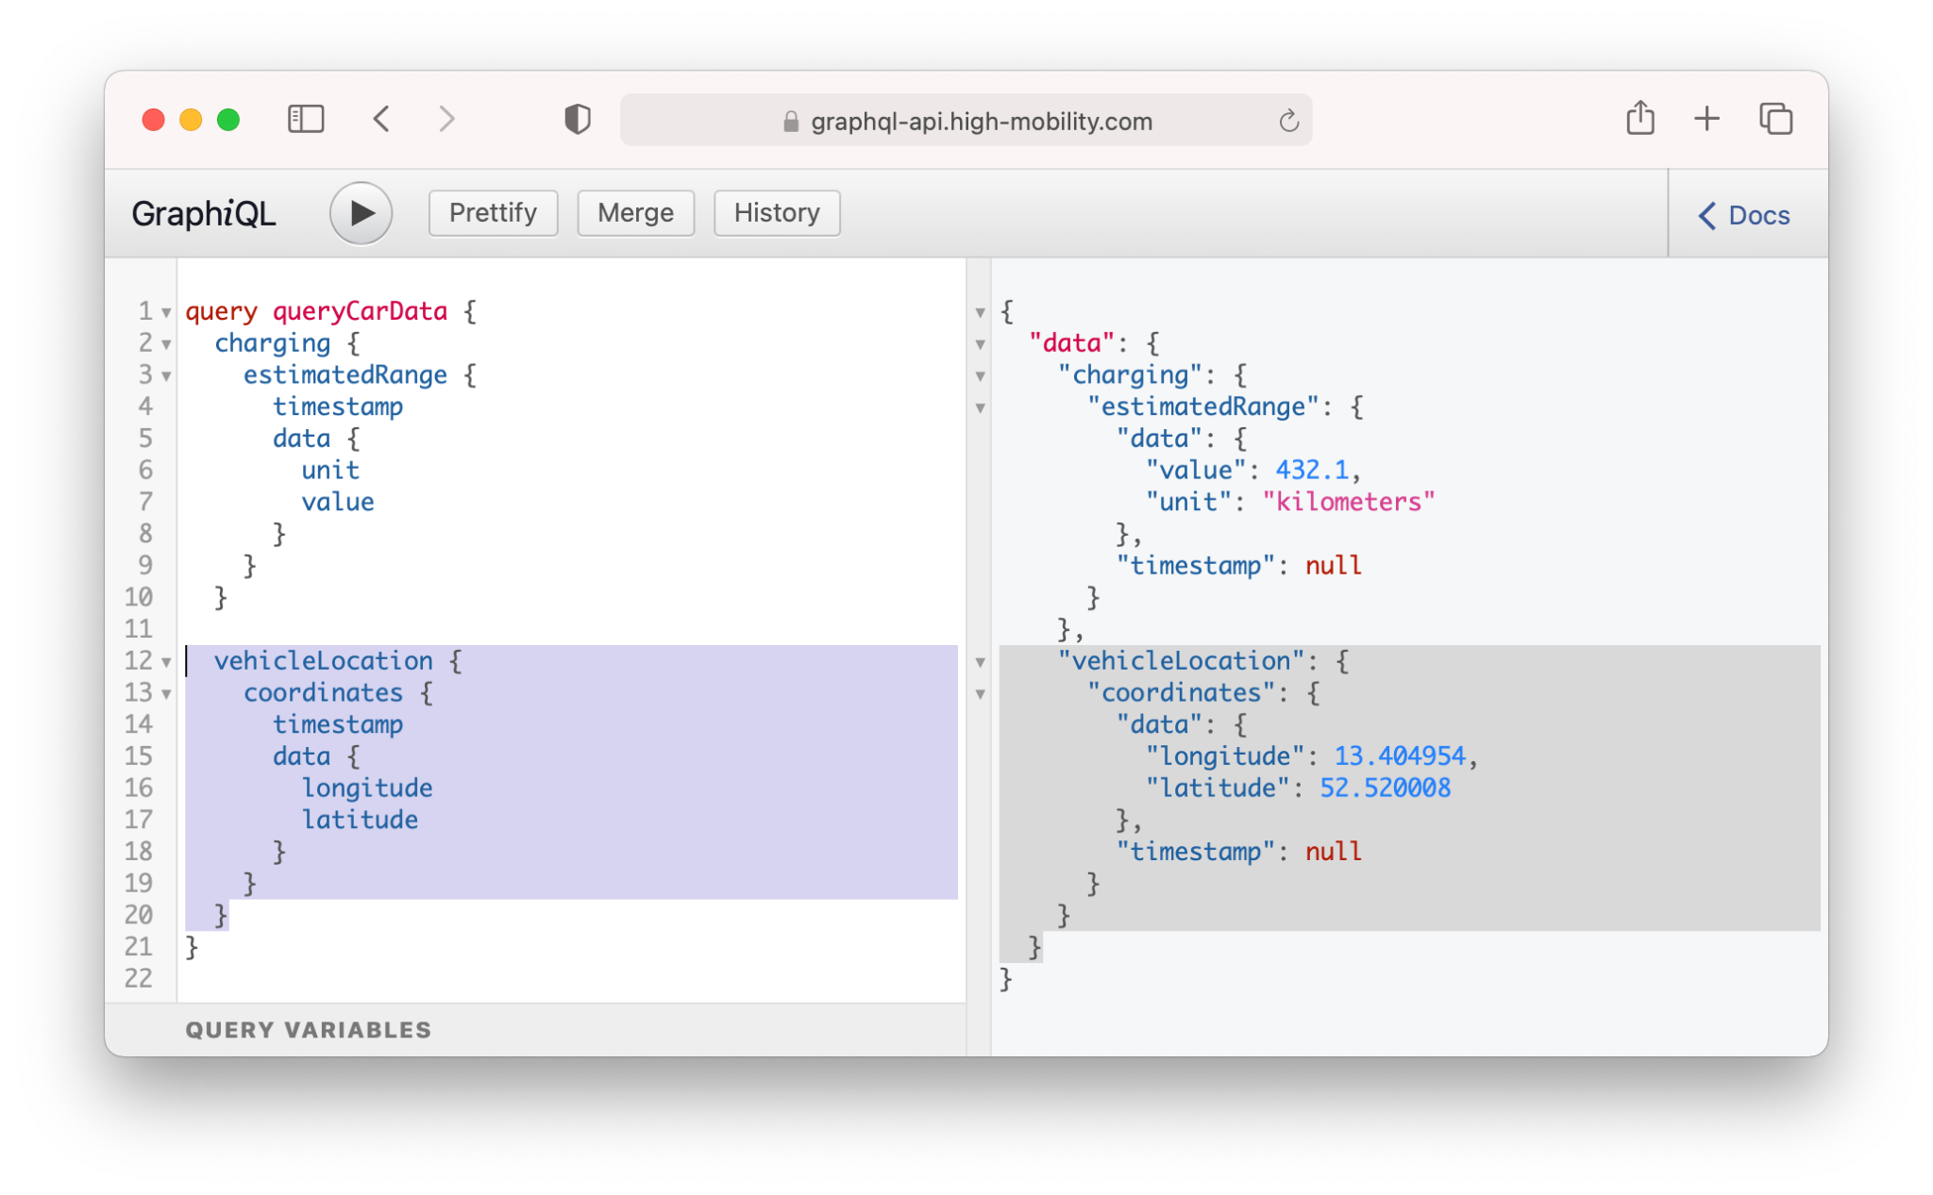Reload page using refresh icon
Image resolution: width=1933 pixels, height=1195 pixels.
(x=1288, y=121)
